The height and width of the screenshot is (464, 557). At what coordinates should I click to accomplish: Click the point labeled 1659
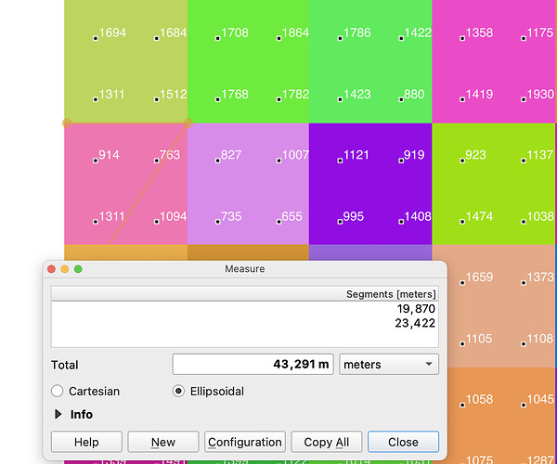(x=462, y=283)
